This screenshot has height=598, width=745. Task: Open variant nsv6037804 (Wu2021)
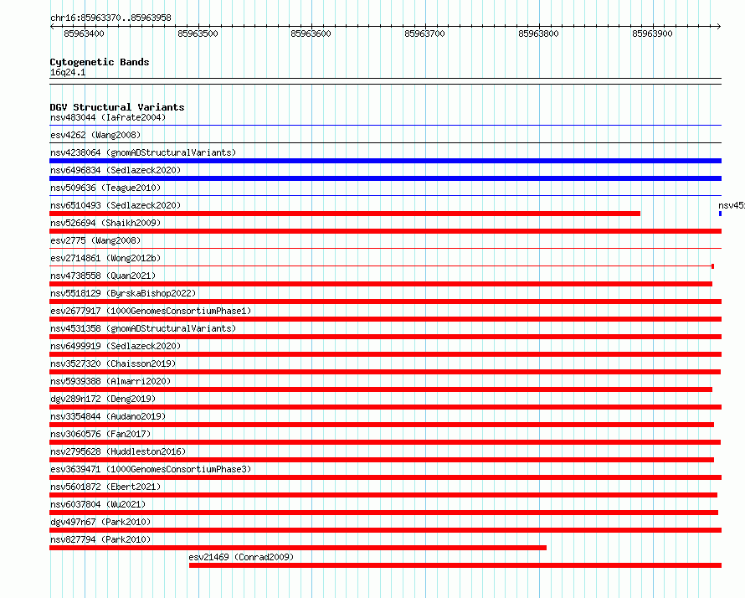point(98,504)
